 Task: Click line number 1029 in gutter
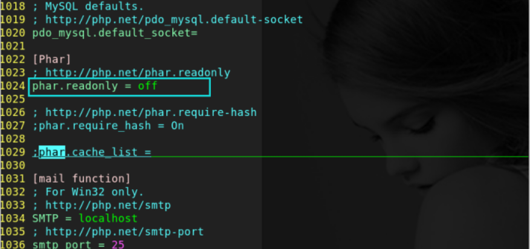13,152
